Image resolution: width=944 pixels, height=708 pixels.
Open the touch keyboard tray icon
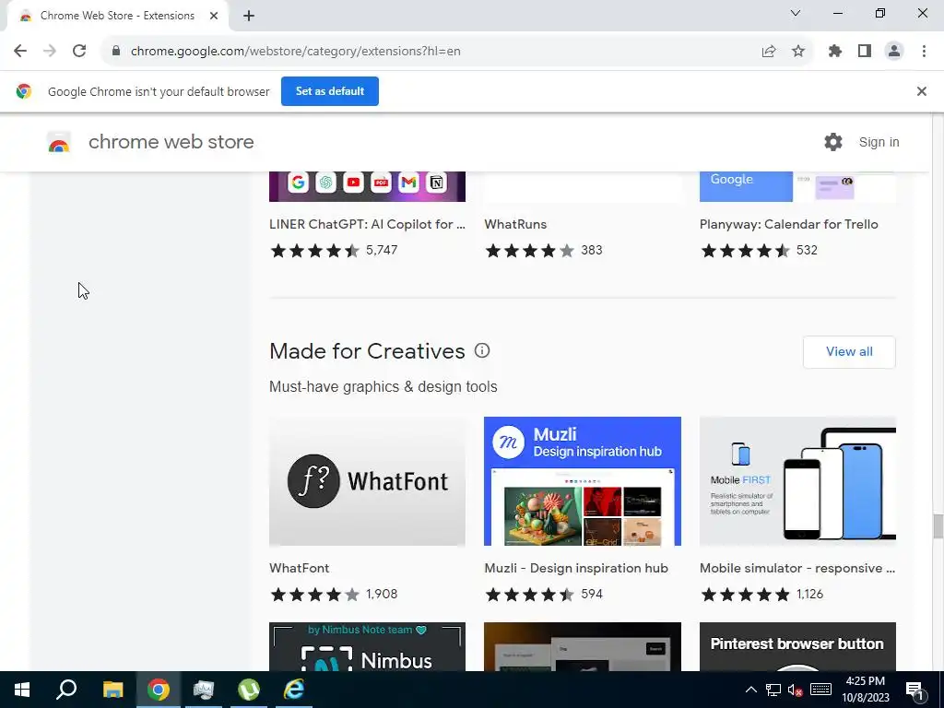[x=820, y=690]
